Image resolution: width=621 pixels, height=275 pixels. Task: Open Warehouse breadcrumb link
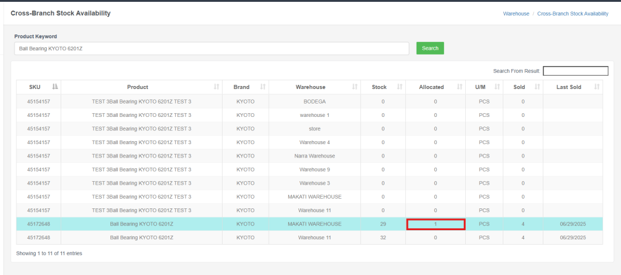point(516,13)
